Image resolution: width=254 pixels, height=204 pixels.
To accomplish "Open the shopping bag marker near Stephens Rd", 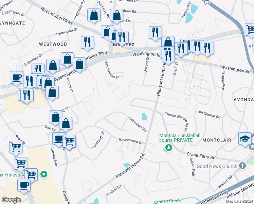I will (x=93, y=15).
